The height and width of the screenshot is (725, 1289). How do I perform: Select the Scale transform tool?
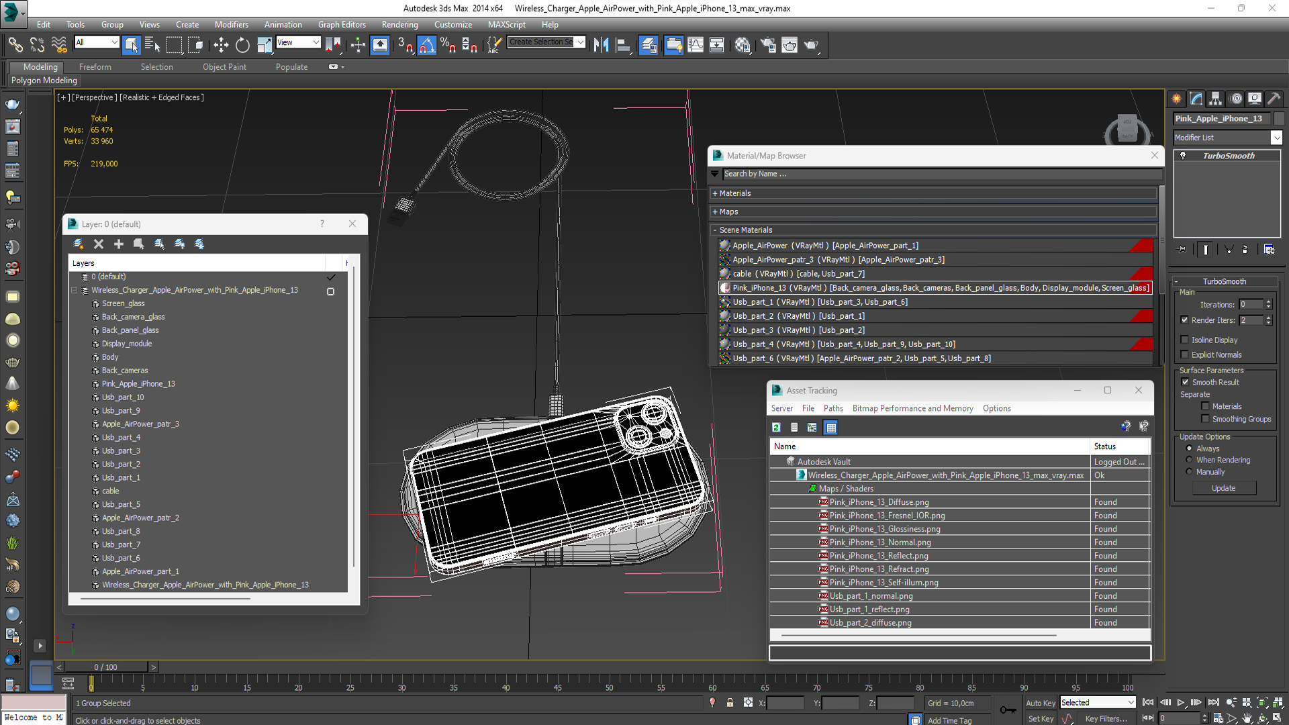point(265,45)
